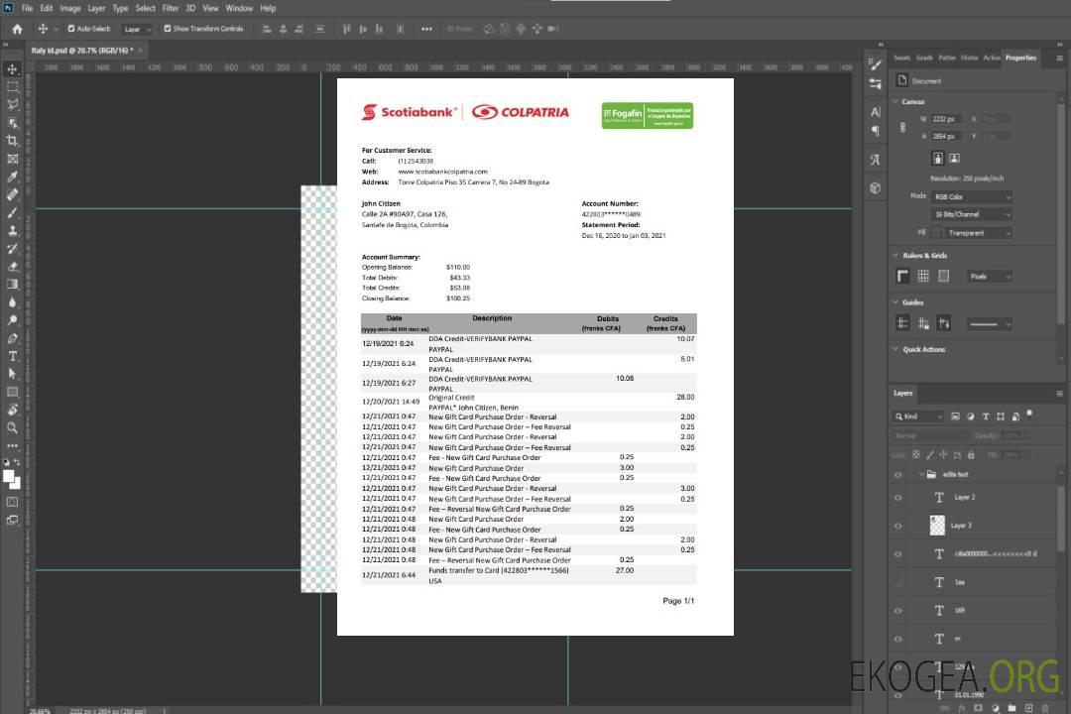Screen dimensions: 1071x714
Task: Open the Character panel icon
Action: coord(876,111)
